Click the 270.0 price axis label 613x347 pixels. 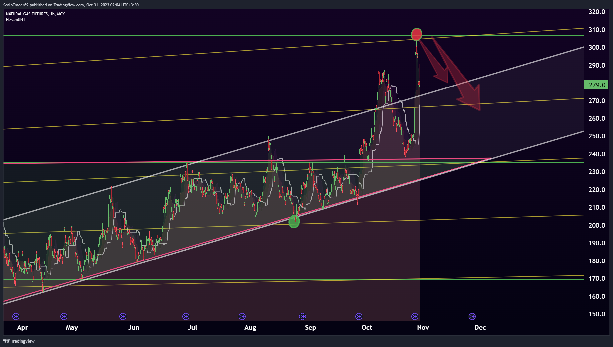pyautogui.click(x=597, y=101)
